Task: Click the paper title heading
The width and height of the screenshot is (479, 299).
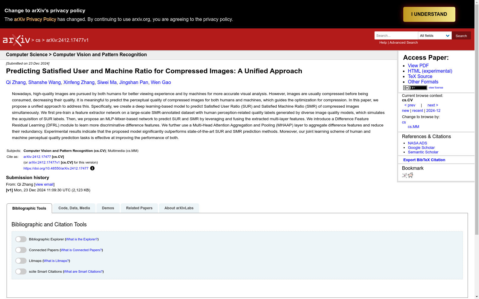Action: [154, 71]
